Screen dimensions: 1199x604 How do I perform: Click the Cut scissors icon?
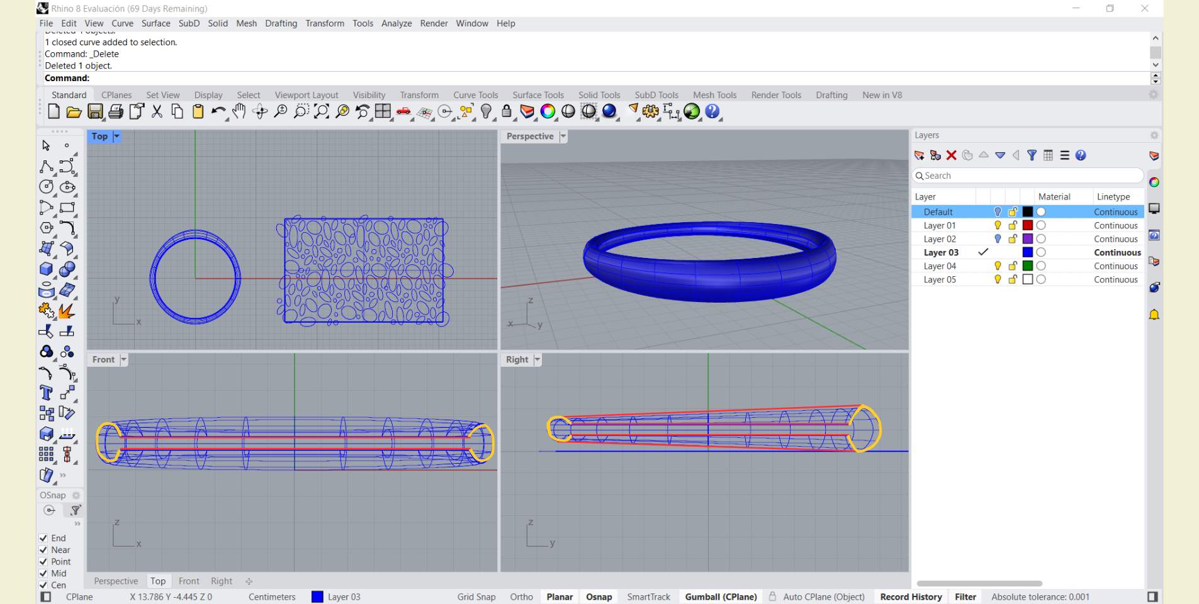click(157, 112)
